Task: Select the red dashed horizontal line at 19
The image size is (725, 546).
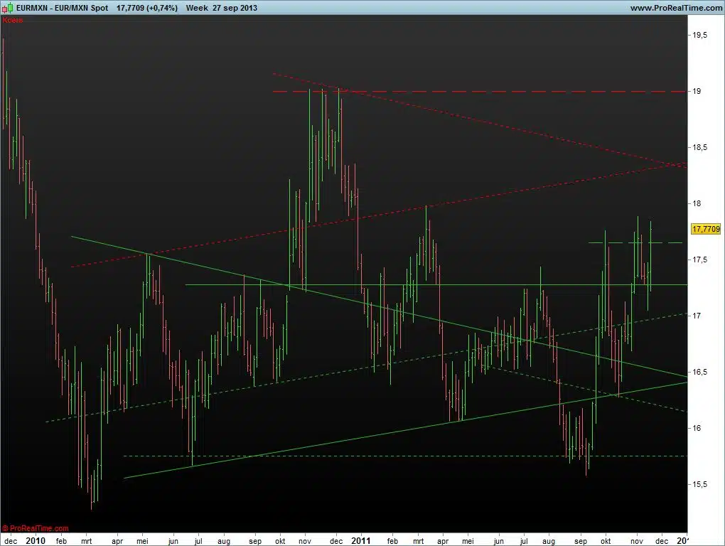Action: point(498,92)
